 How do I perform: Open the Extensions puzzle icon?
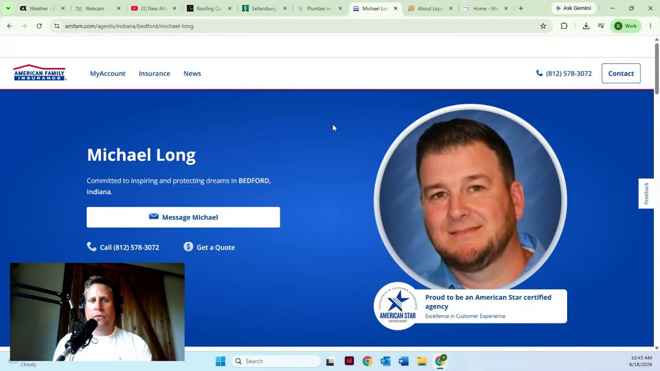(564, 26)
